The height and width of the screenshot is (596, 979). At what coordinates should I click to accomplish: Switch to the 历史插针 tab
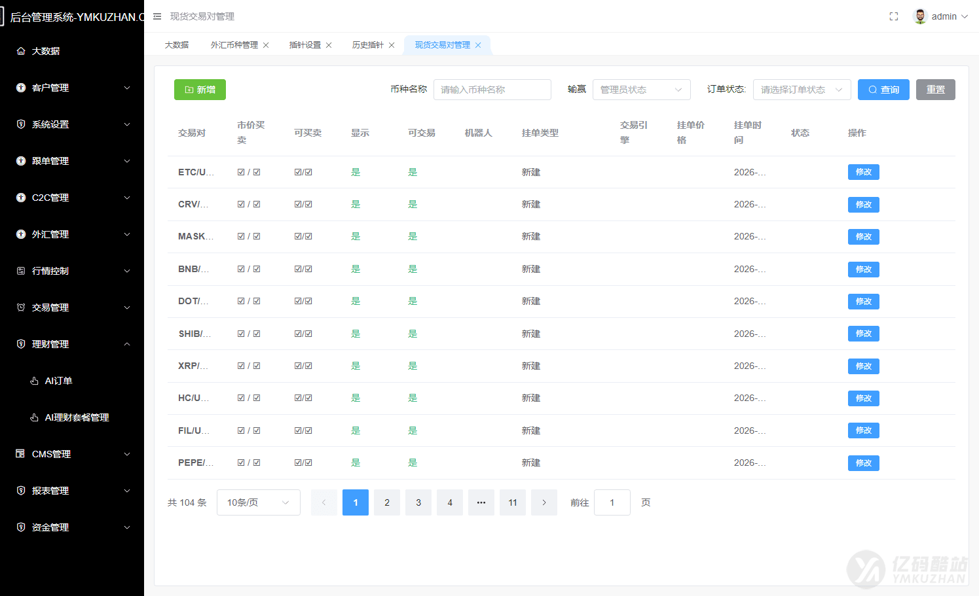coord(368,45)
